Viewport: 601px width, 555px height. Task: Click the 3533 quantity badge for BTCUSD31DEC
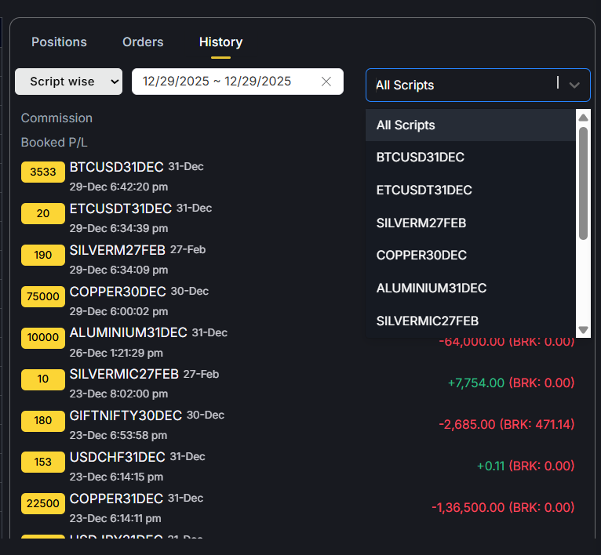pyautogui.click(x=43, y=172)
